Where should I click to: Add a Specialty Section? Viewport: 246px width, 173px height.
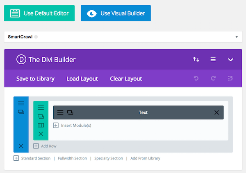pyautogui.click(x=109, y=158)
